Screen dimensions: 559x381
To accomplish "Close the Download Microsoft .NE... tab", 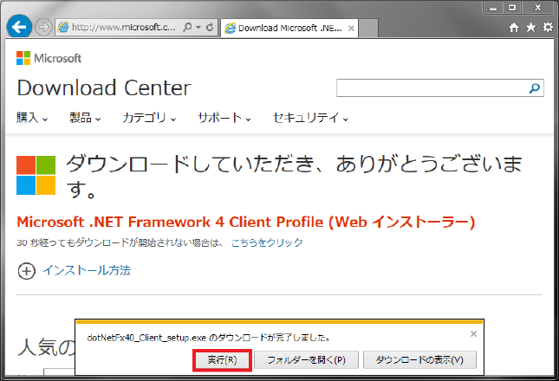I will [x=351, y=28].
